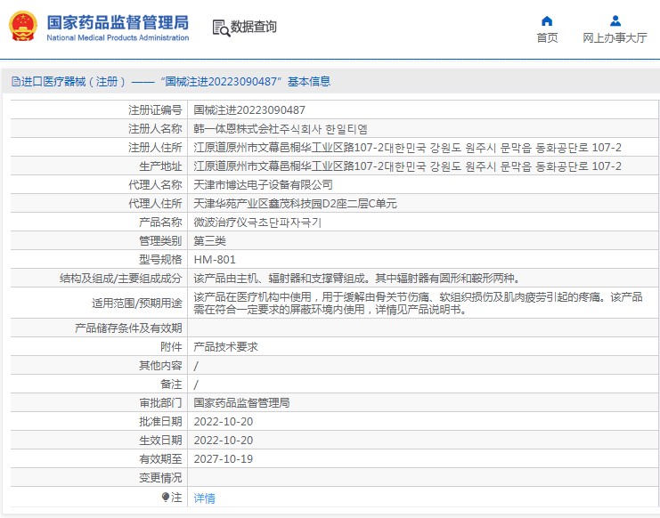Click agent name 天津市博达电子设备有限公司
660x518 pixels.
point(263,185)
